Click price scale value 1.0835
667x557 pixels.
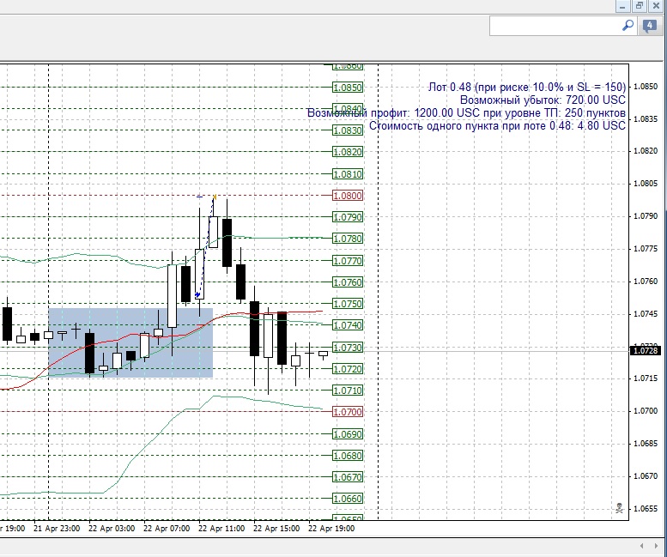[x=646, y=118]
